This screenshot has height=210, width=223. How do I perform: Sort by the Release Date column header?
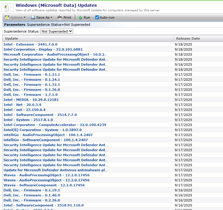(x=199, y=38)
